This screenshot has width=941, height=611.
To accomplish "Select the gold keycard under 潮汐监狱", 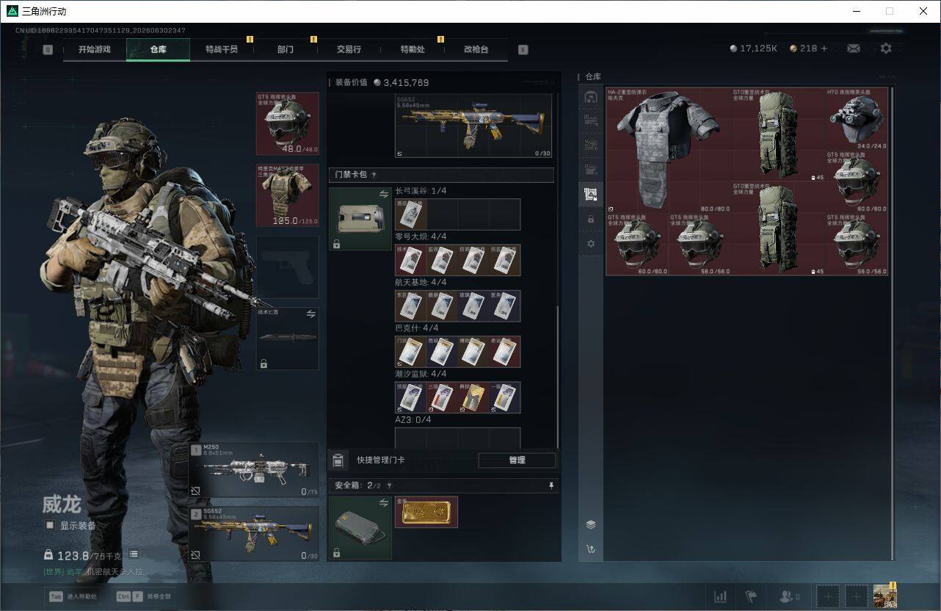I will tap(473, 397).
